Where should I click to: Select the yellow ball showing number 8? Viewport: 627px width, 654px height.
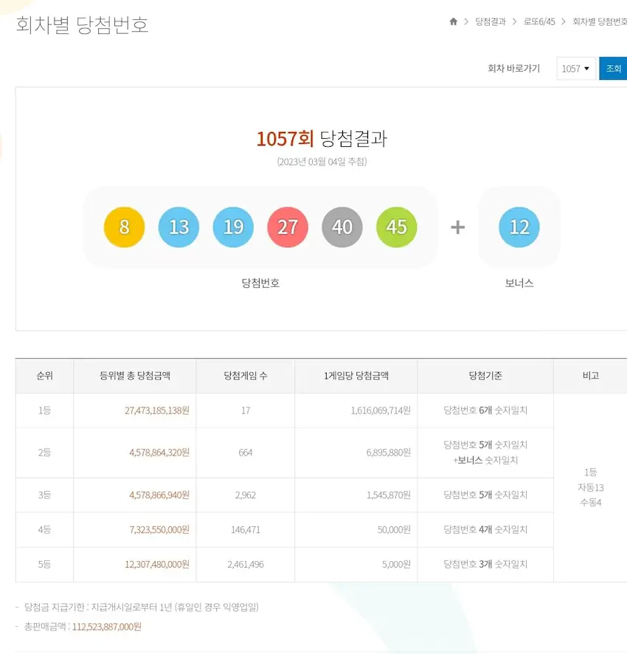click(124, 227)
